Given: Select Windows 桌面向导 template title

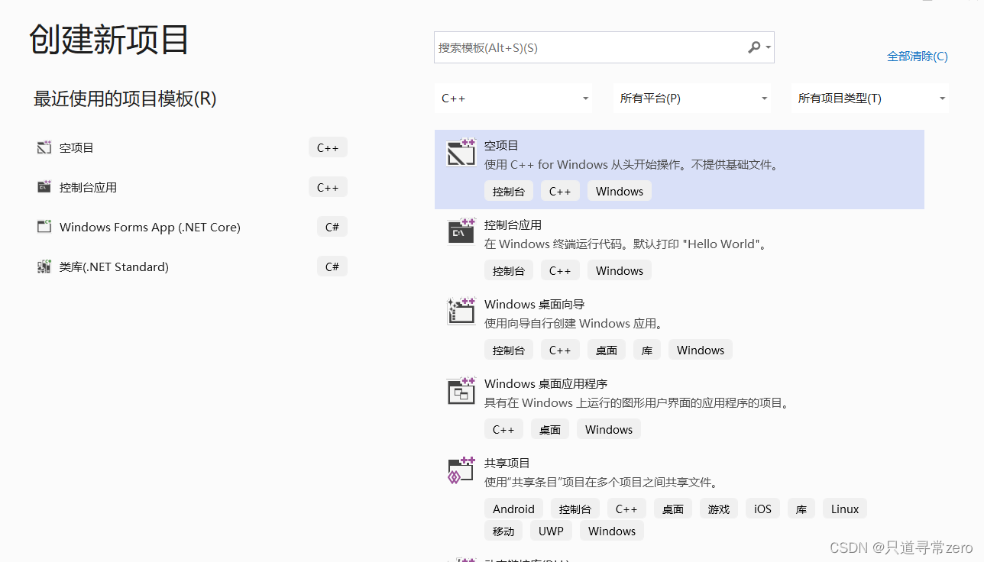Looking at the screenshot, I should (x=535, y=304).
